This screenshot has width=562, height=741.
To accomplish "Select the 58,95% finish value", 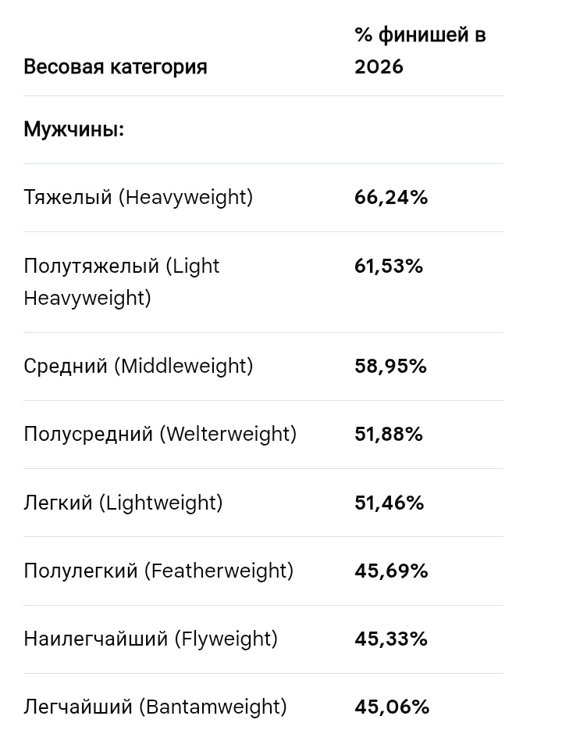I will coord(391,367).
